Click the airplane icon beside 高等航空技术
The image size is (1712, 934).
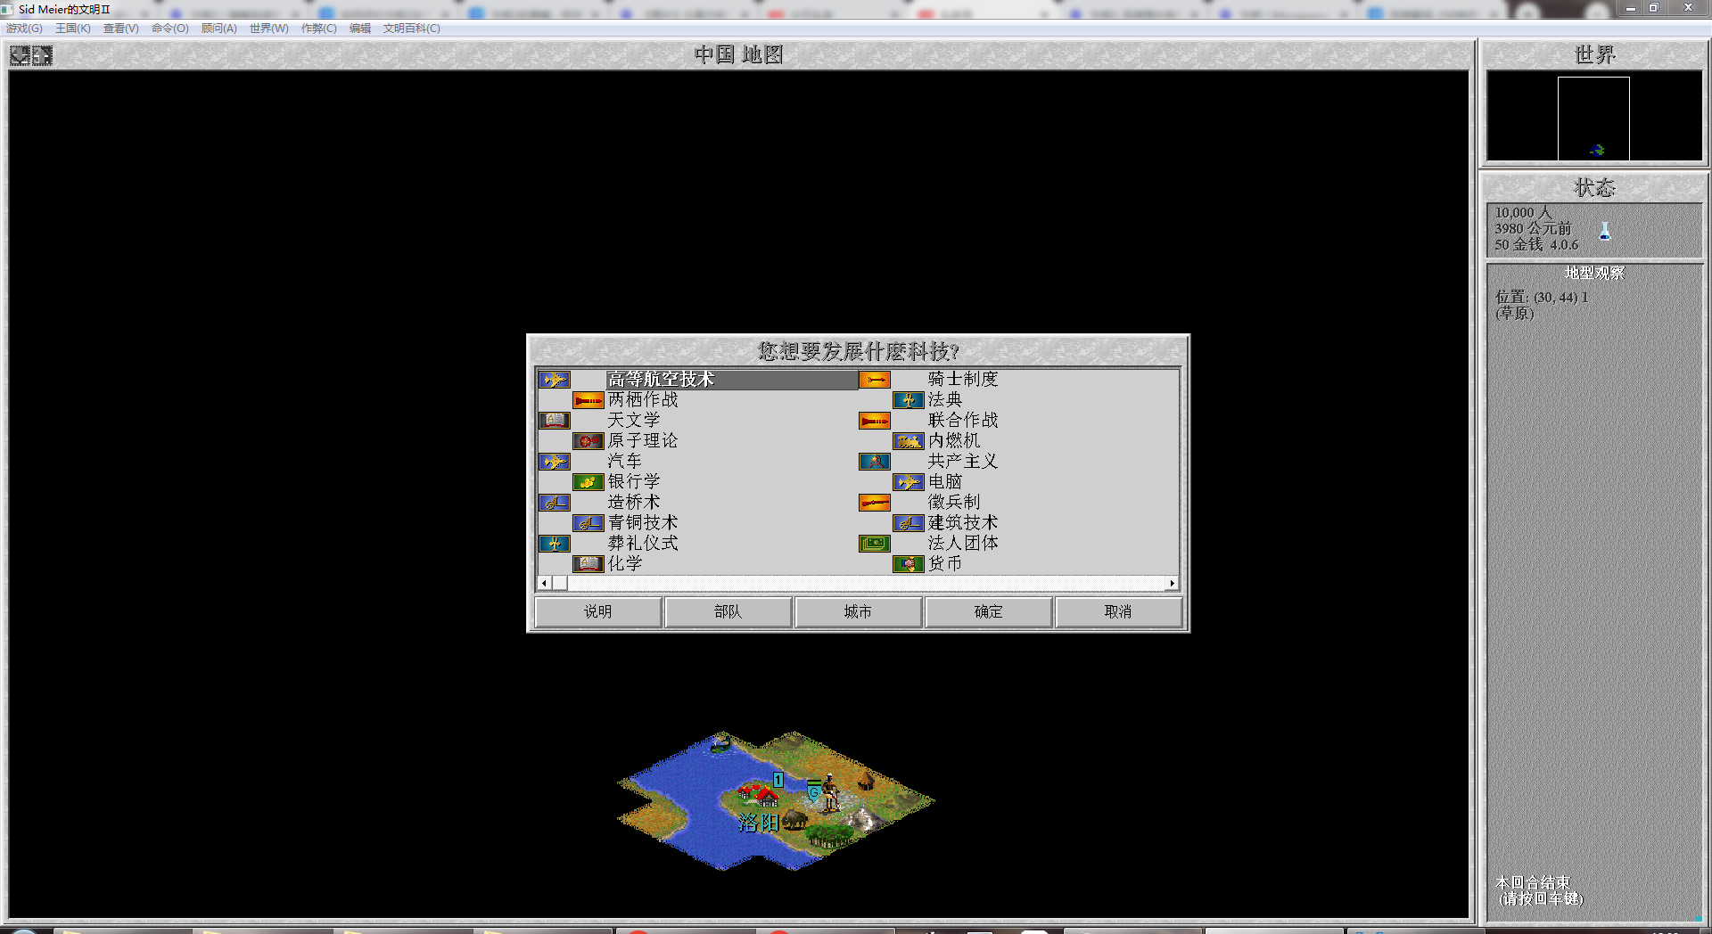(x=554, y=380)
